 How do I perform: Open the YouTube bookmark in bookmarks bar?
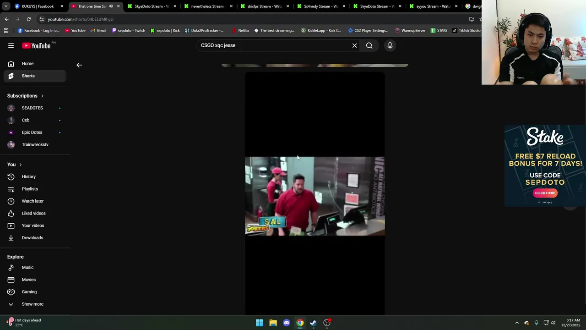pyautogui.click(x=75, y=31)
